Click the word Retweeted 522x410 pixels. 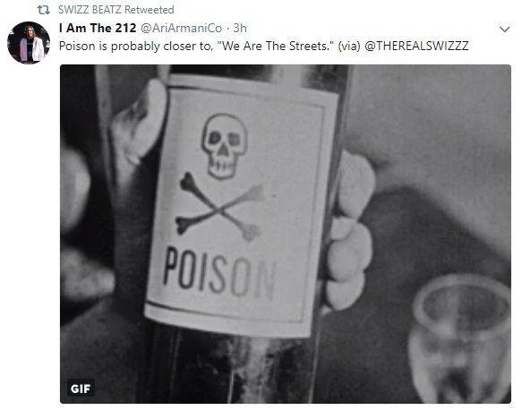150,10
